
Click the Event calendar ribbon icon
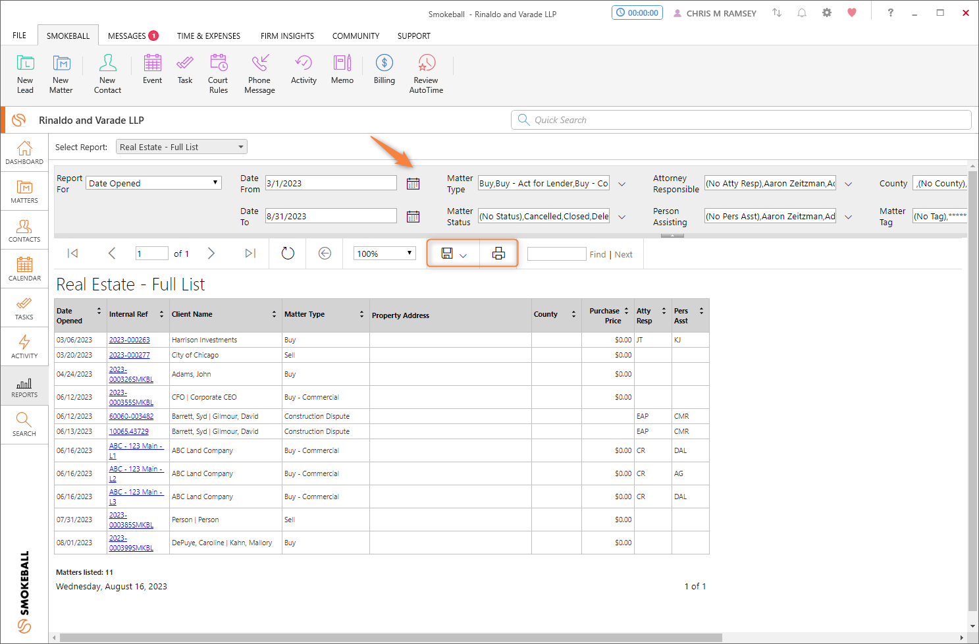[152, 69]
